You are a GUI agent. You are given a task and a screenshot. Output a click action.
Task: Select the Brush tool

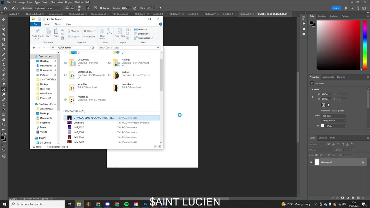[4, 59]
